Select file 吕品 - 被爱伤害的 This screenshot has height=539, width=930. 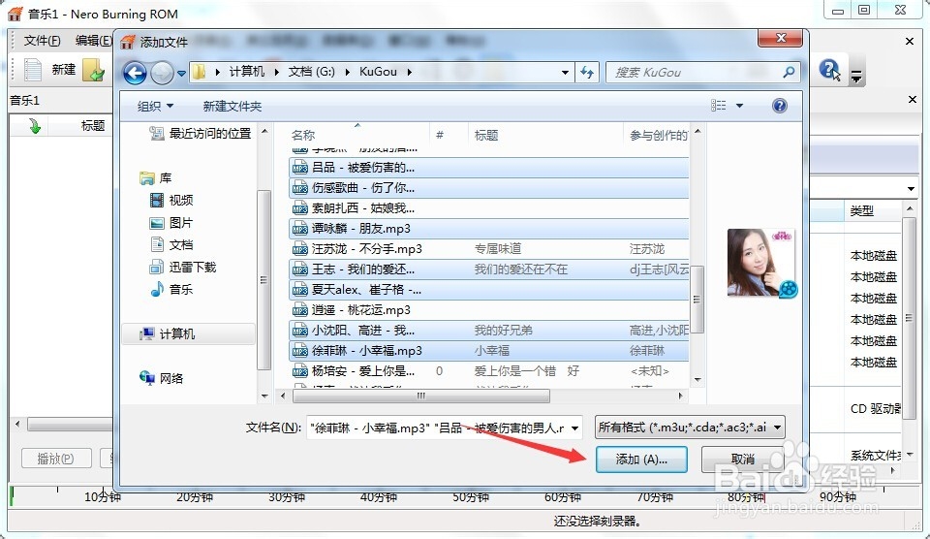pos(489,168)
